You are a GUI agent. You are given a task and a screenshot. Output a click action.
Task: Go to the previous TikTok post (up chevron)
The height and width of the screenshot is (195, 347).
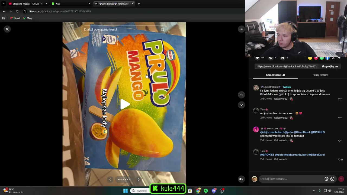point(241,95)
